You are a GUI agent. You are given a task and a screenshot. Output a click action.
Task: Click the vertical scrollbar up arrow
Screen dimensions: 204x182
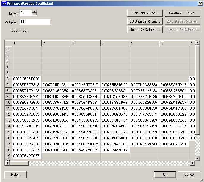coord(197,43)
